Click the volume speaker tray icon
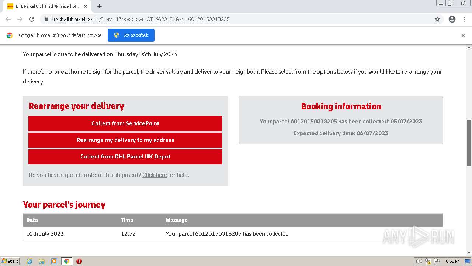Viewport: 472px width, 266px height. [x=419, y=261]
